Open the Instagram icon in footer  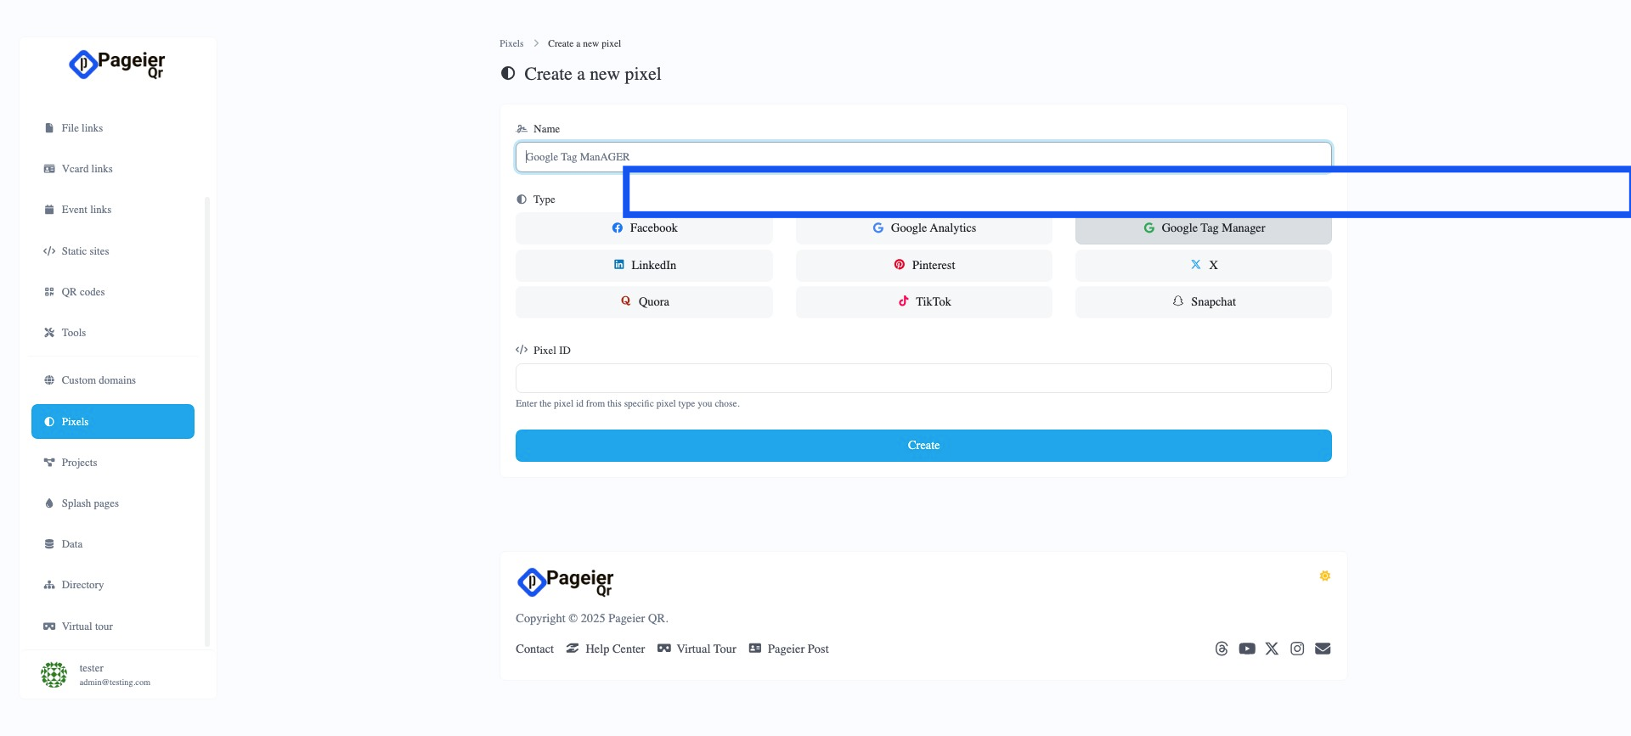(1297, 649)
